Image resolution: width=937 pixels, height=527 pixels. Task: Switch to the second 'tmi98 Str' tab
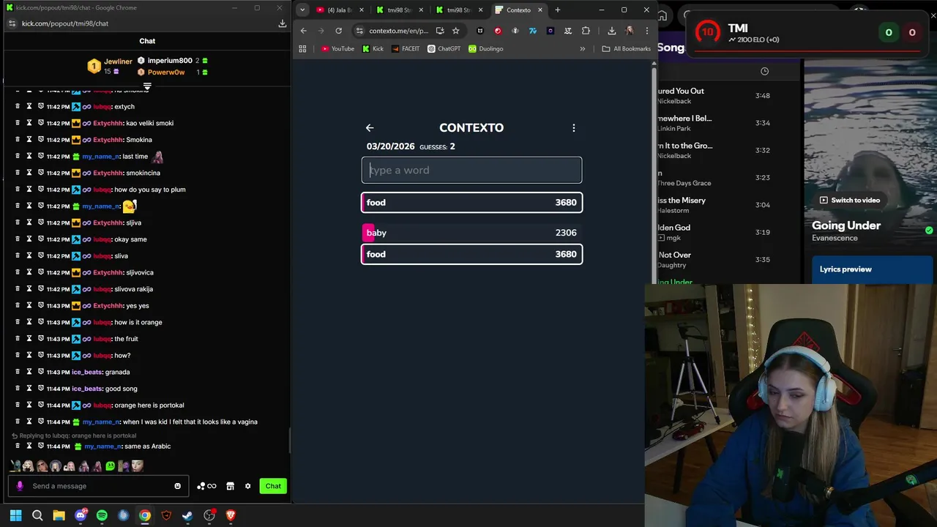(x=458, y=10)
